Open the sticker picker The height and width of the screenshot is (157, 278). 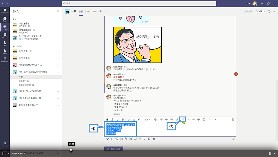(126, 139)
